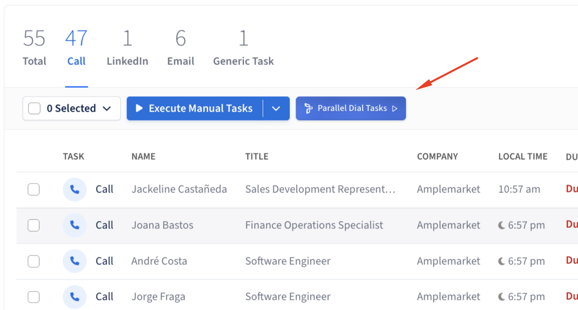578x310 pixels.
Task: Click the LOCAL TIME column header
Action: (x=522, y=157)
